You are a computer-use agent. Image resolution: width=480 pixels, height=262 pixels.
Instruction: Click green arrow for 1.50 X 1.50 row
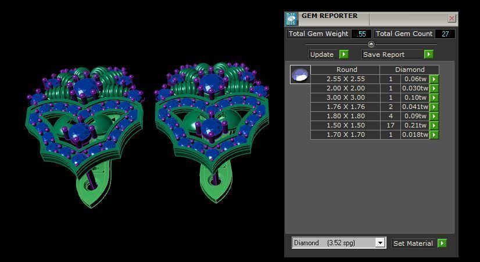pos(434,126)
